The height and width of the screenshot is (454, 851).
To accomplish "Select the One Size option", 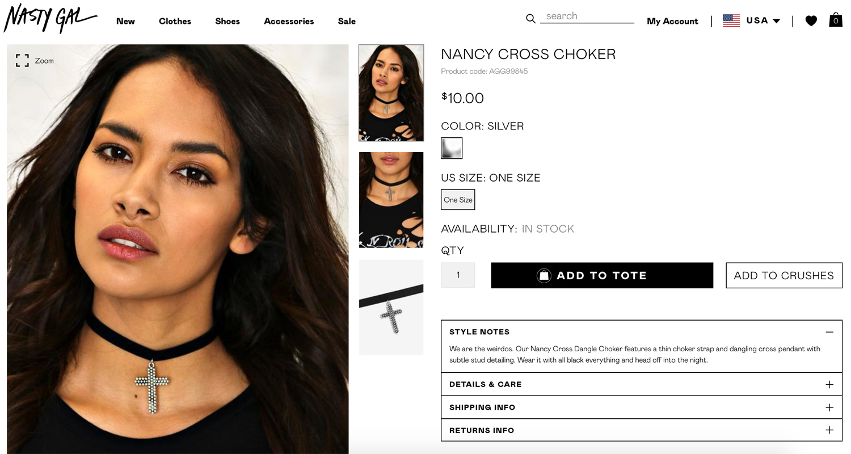I will point(458,200).
